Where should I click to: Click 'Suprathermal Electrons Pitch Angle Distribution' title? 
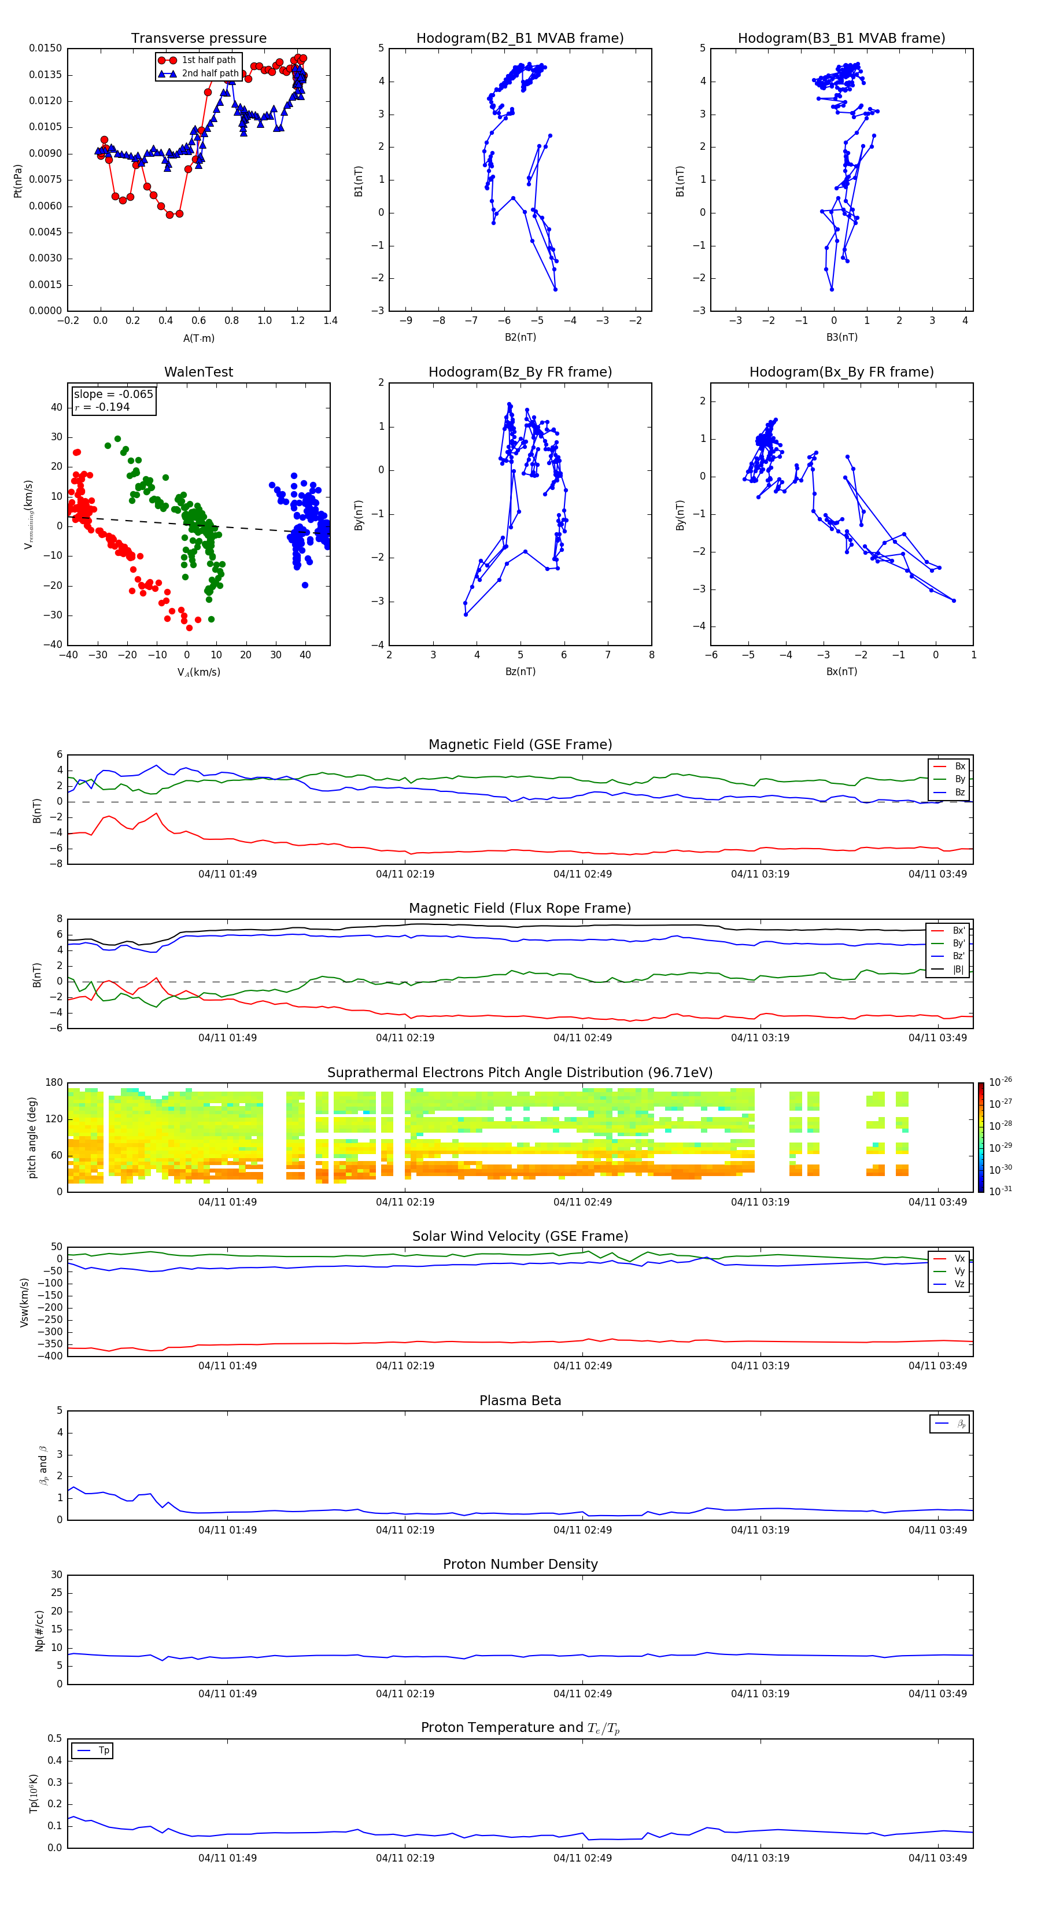click(x=520, y=1073)
